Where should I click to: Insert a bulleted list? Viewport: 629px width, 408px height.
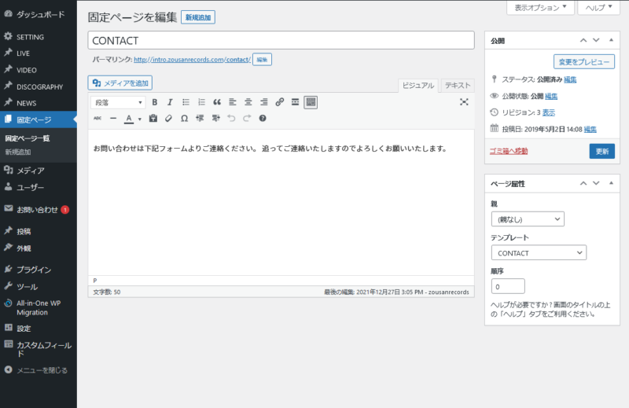(x=186, y=102)
